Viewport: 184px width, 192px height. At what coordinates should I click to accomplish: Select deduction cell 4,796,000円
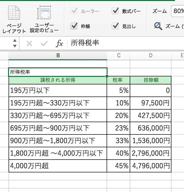tap(151, 166)
